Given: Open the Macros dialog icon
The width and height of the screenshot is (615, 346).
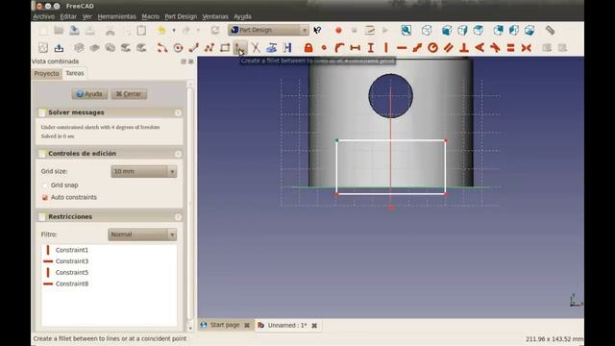Looking at the screenshot, I should [369, 30].
